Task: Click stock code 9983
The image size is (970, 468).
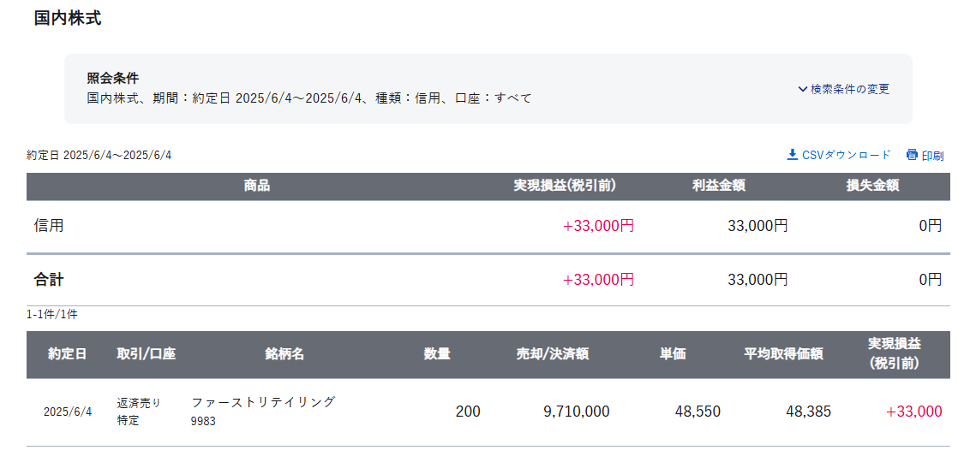Action: point(203,423)
